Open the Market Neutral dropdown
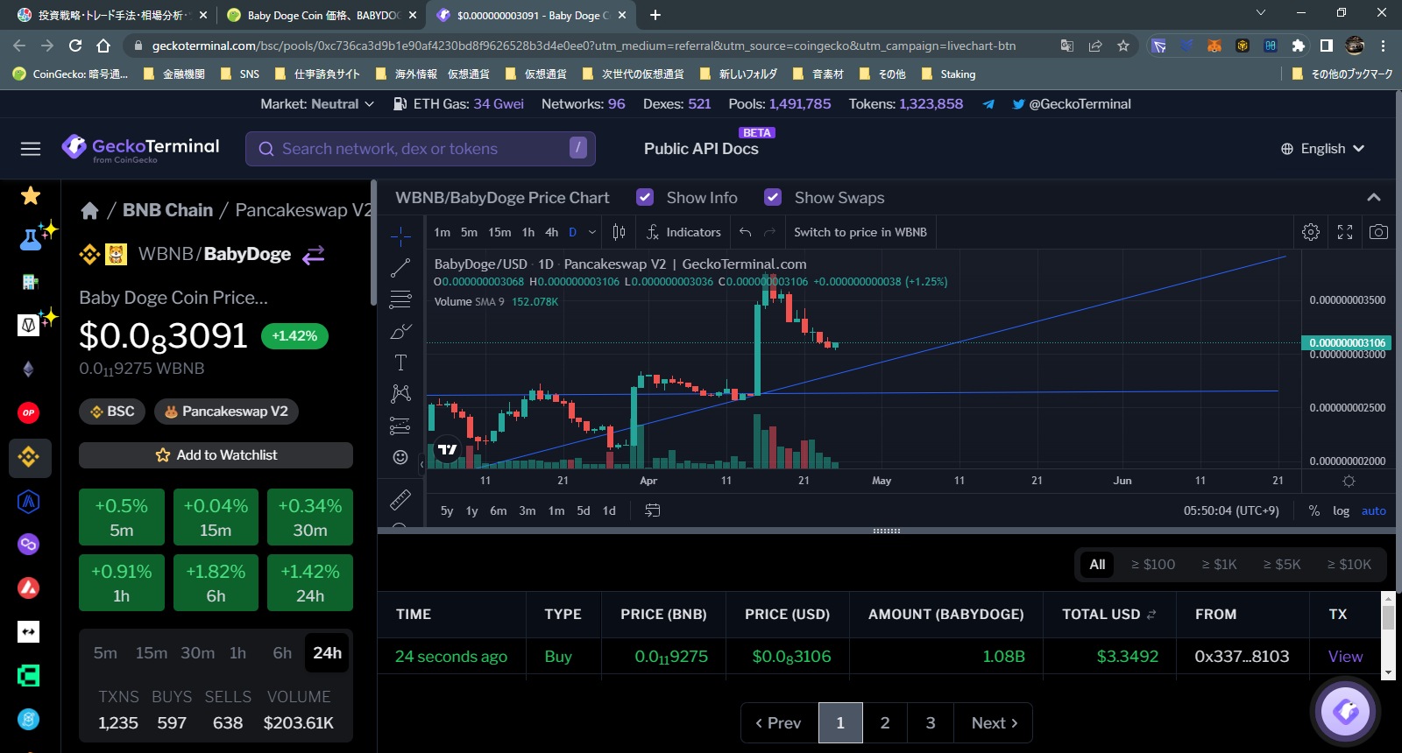Viewport: 1402px width, 753px height. click(x=317, y=104)
